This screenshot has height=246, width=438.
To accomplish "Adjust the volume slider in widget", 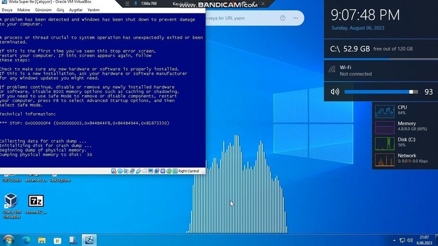I will pyautogui.click(x=381, y=92).
